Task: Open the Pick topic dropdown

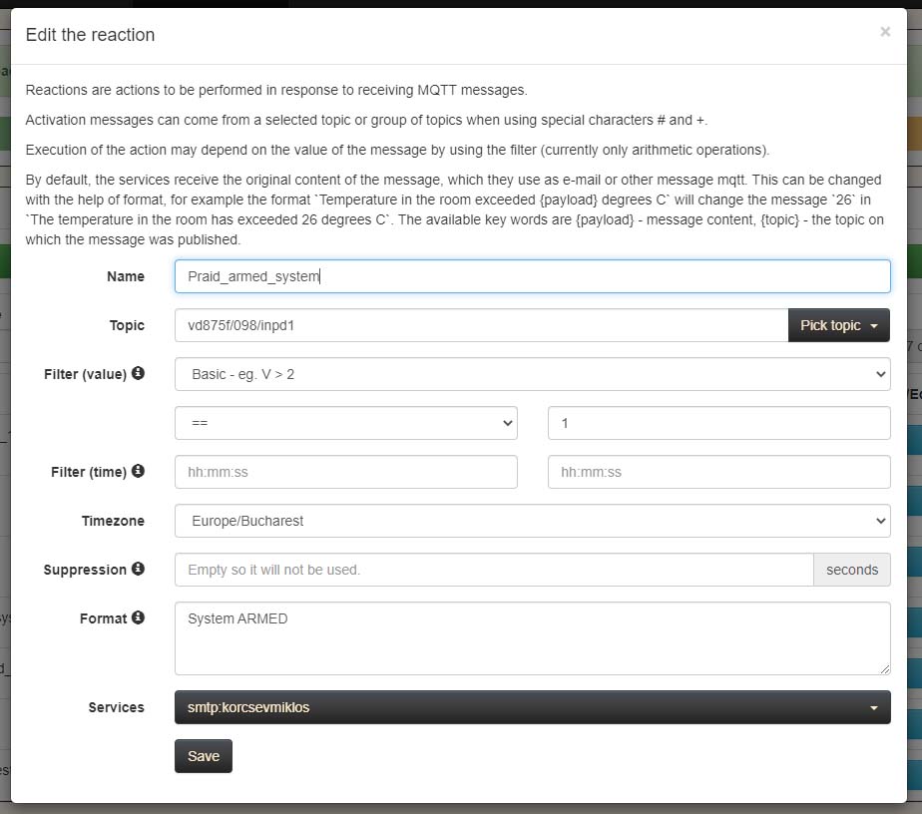Action: [x=838, y=325]
